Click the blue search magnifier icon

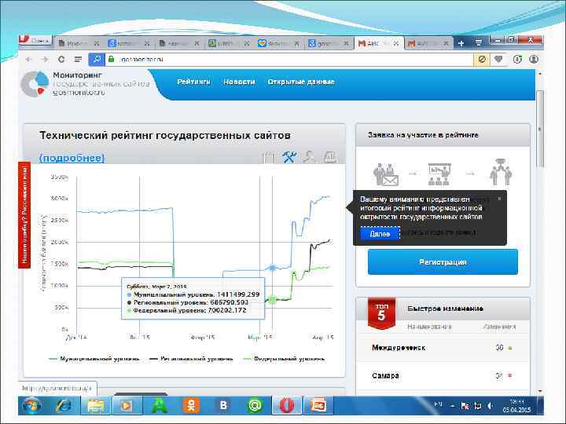pos(97,59)
